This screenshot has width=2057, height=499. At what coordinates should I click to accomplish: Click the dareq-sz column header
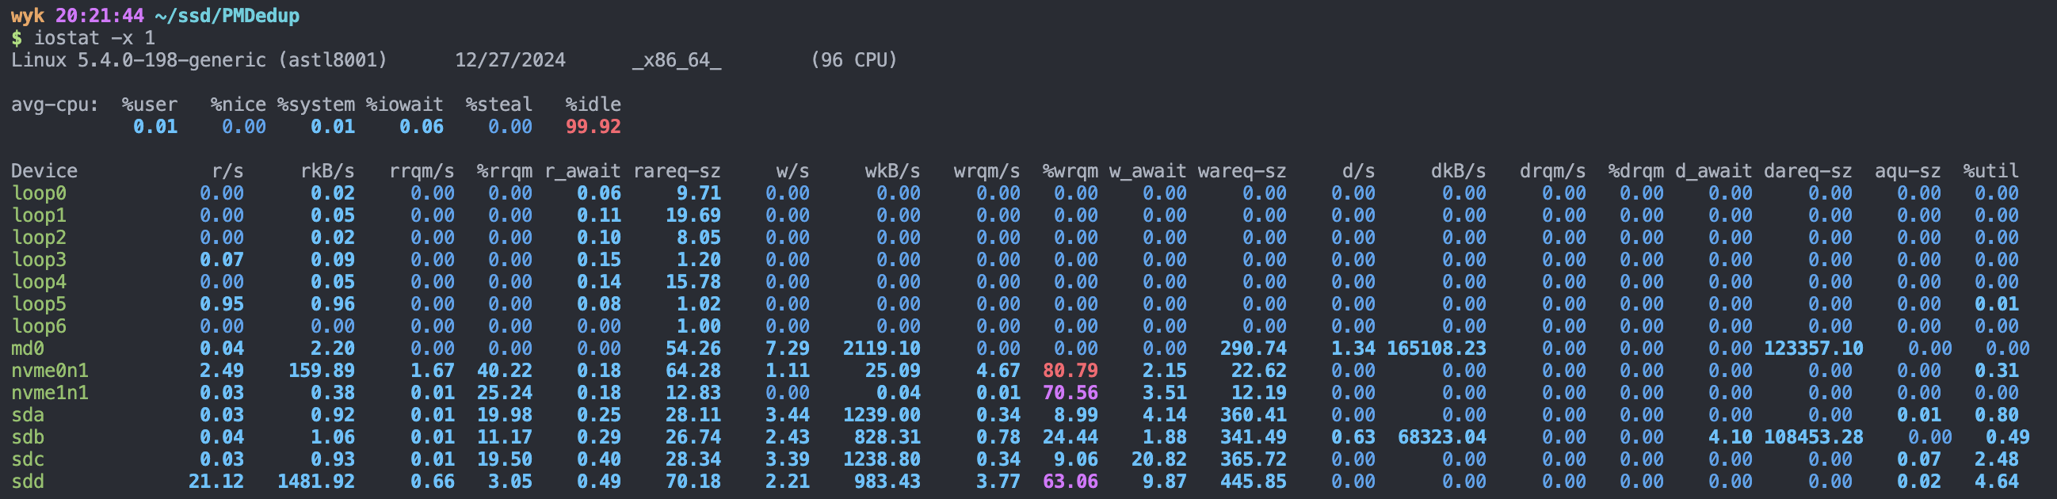1808,171
